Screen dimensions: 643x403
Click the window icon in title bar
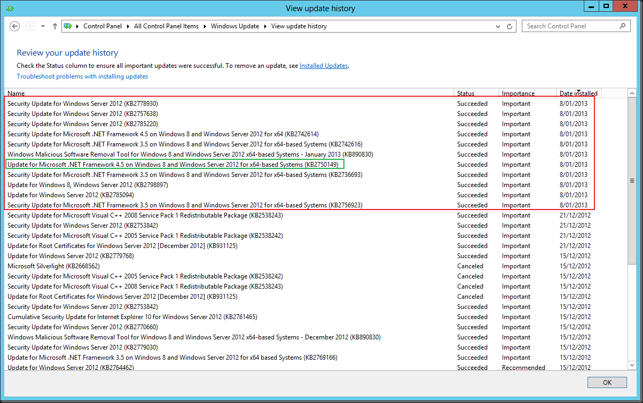tap(10, 9)
